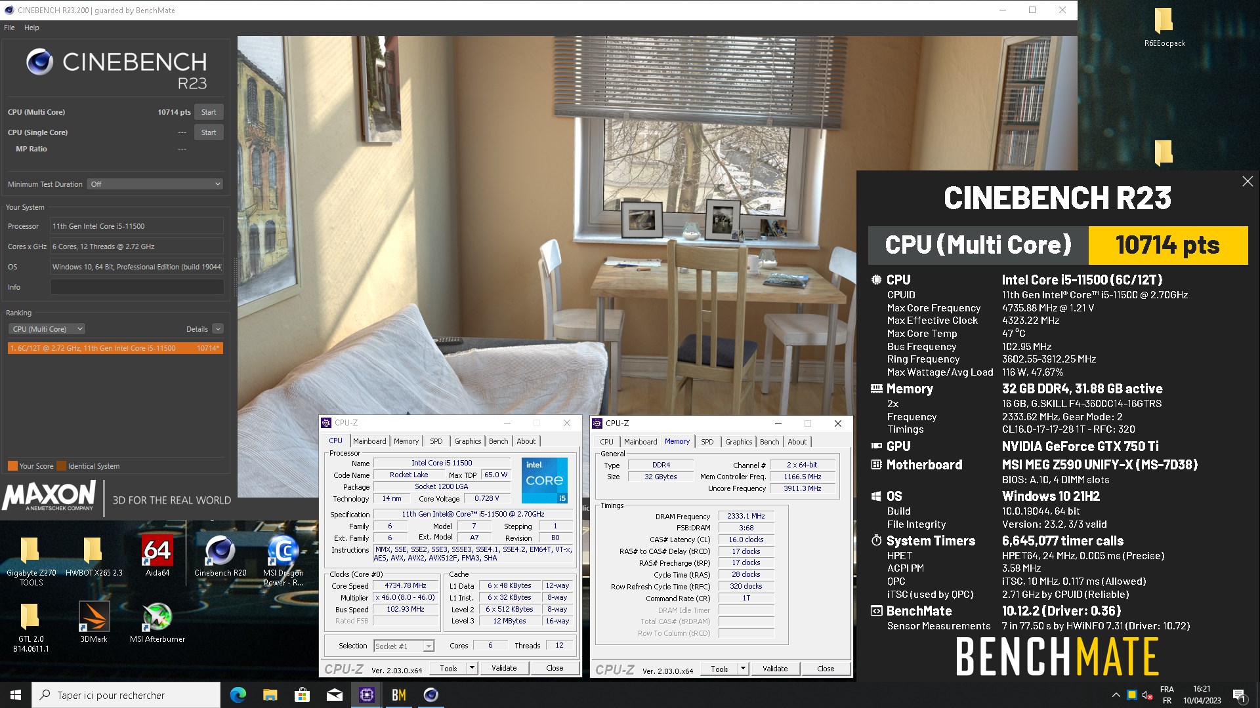Open the Windows Start menu
Image resolution: width=1260 pixels, height=708 pixels.
16,695
